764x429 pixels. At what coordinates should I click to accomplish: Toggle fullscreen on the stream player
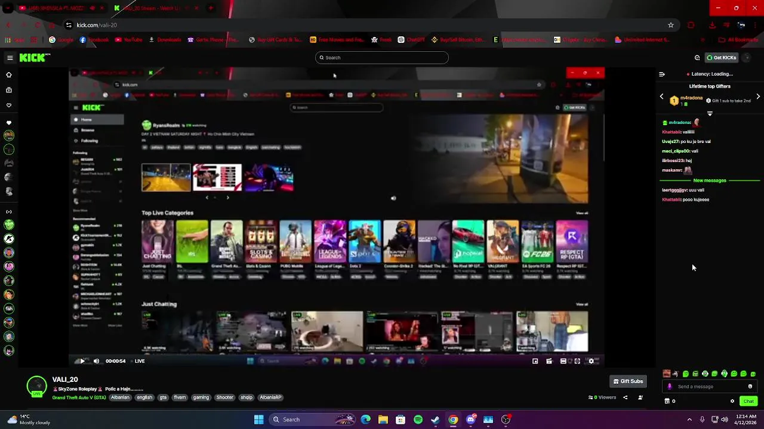(x=577, y=361)
